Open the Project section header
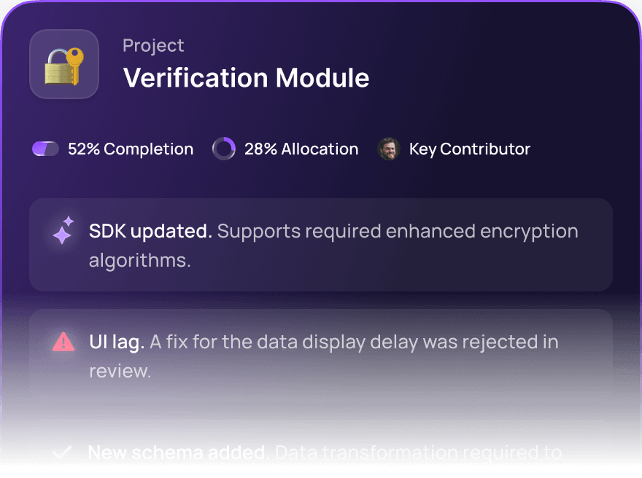This screenshot has width=642, height=478. (x=153, y=45)
